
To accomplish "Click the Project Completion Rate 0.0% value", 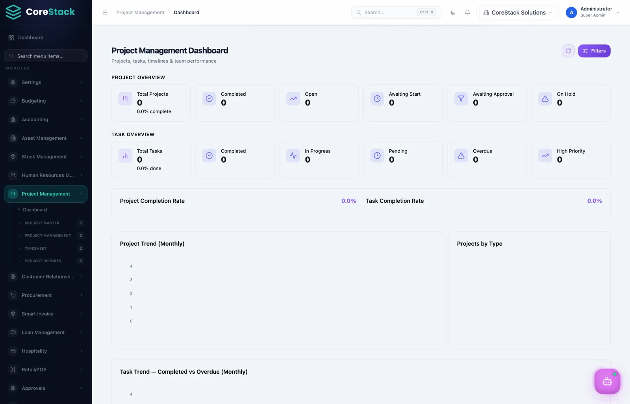I will pos(348,201).
